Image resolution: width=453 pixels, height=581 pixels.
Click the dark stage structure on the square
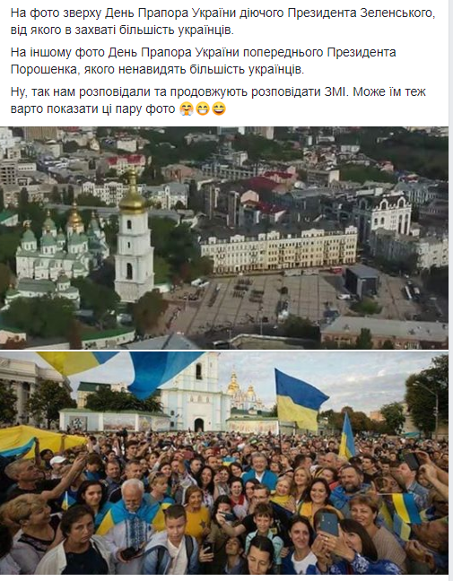pos(362,280)
